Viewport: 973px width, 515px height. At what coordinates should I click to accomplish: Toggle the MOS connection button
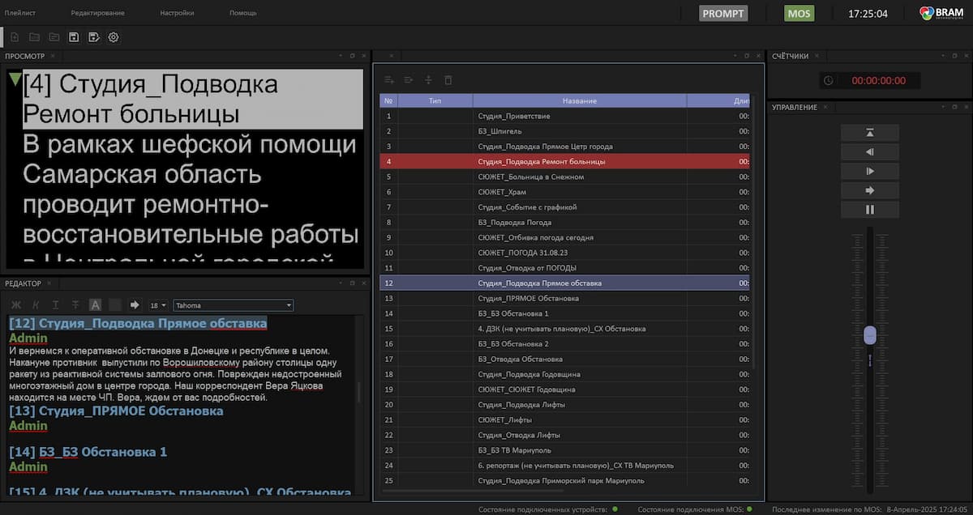pos(799,14)
